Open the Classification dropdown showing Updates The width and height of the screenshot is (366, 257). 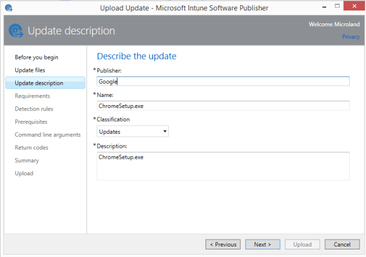[x=132, y=131]
